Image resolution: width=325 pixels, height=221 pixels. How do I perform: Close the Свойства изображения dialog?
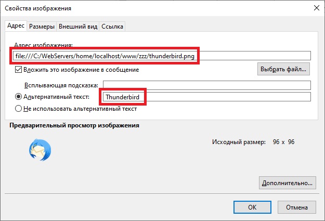point(316,8)
